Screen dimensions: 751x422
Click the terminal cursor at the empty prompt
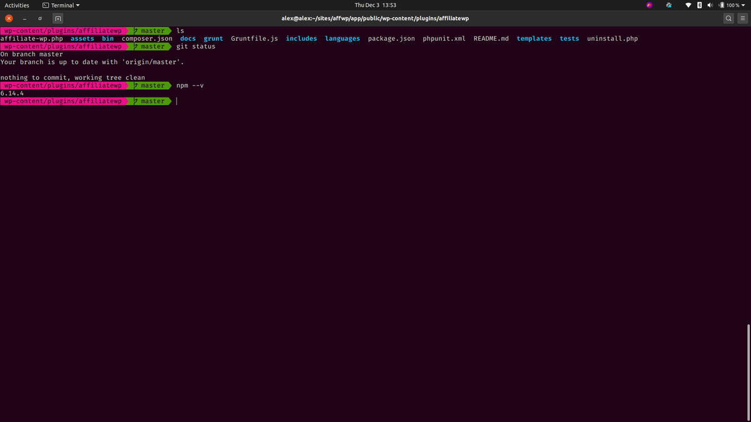177,101
